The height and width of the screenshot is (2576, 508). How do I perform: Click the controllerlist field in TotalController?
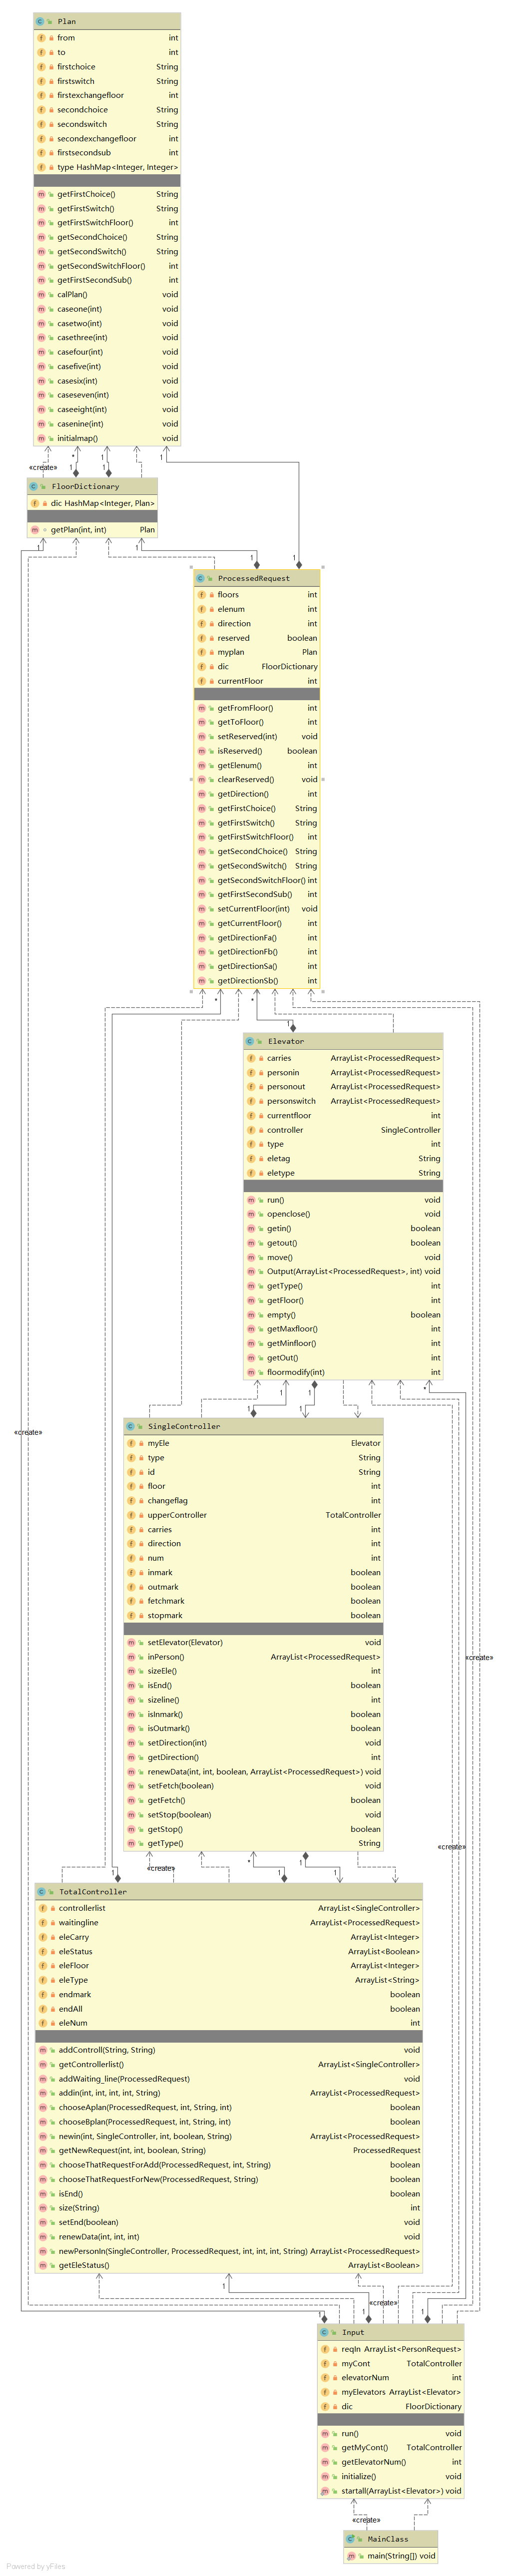point(229,1908)
